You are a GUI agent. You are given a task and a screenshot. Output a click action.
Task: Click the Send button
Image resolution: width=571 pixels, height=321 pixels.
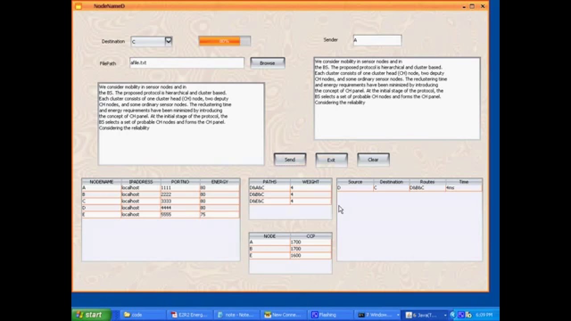coord(290,160)
